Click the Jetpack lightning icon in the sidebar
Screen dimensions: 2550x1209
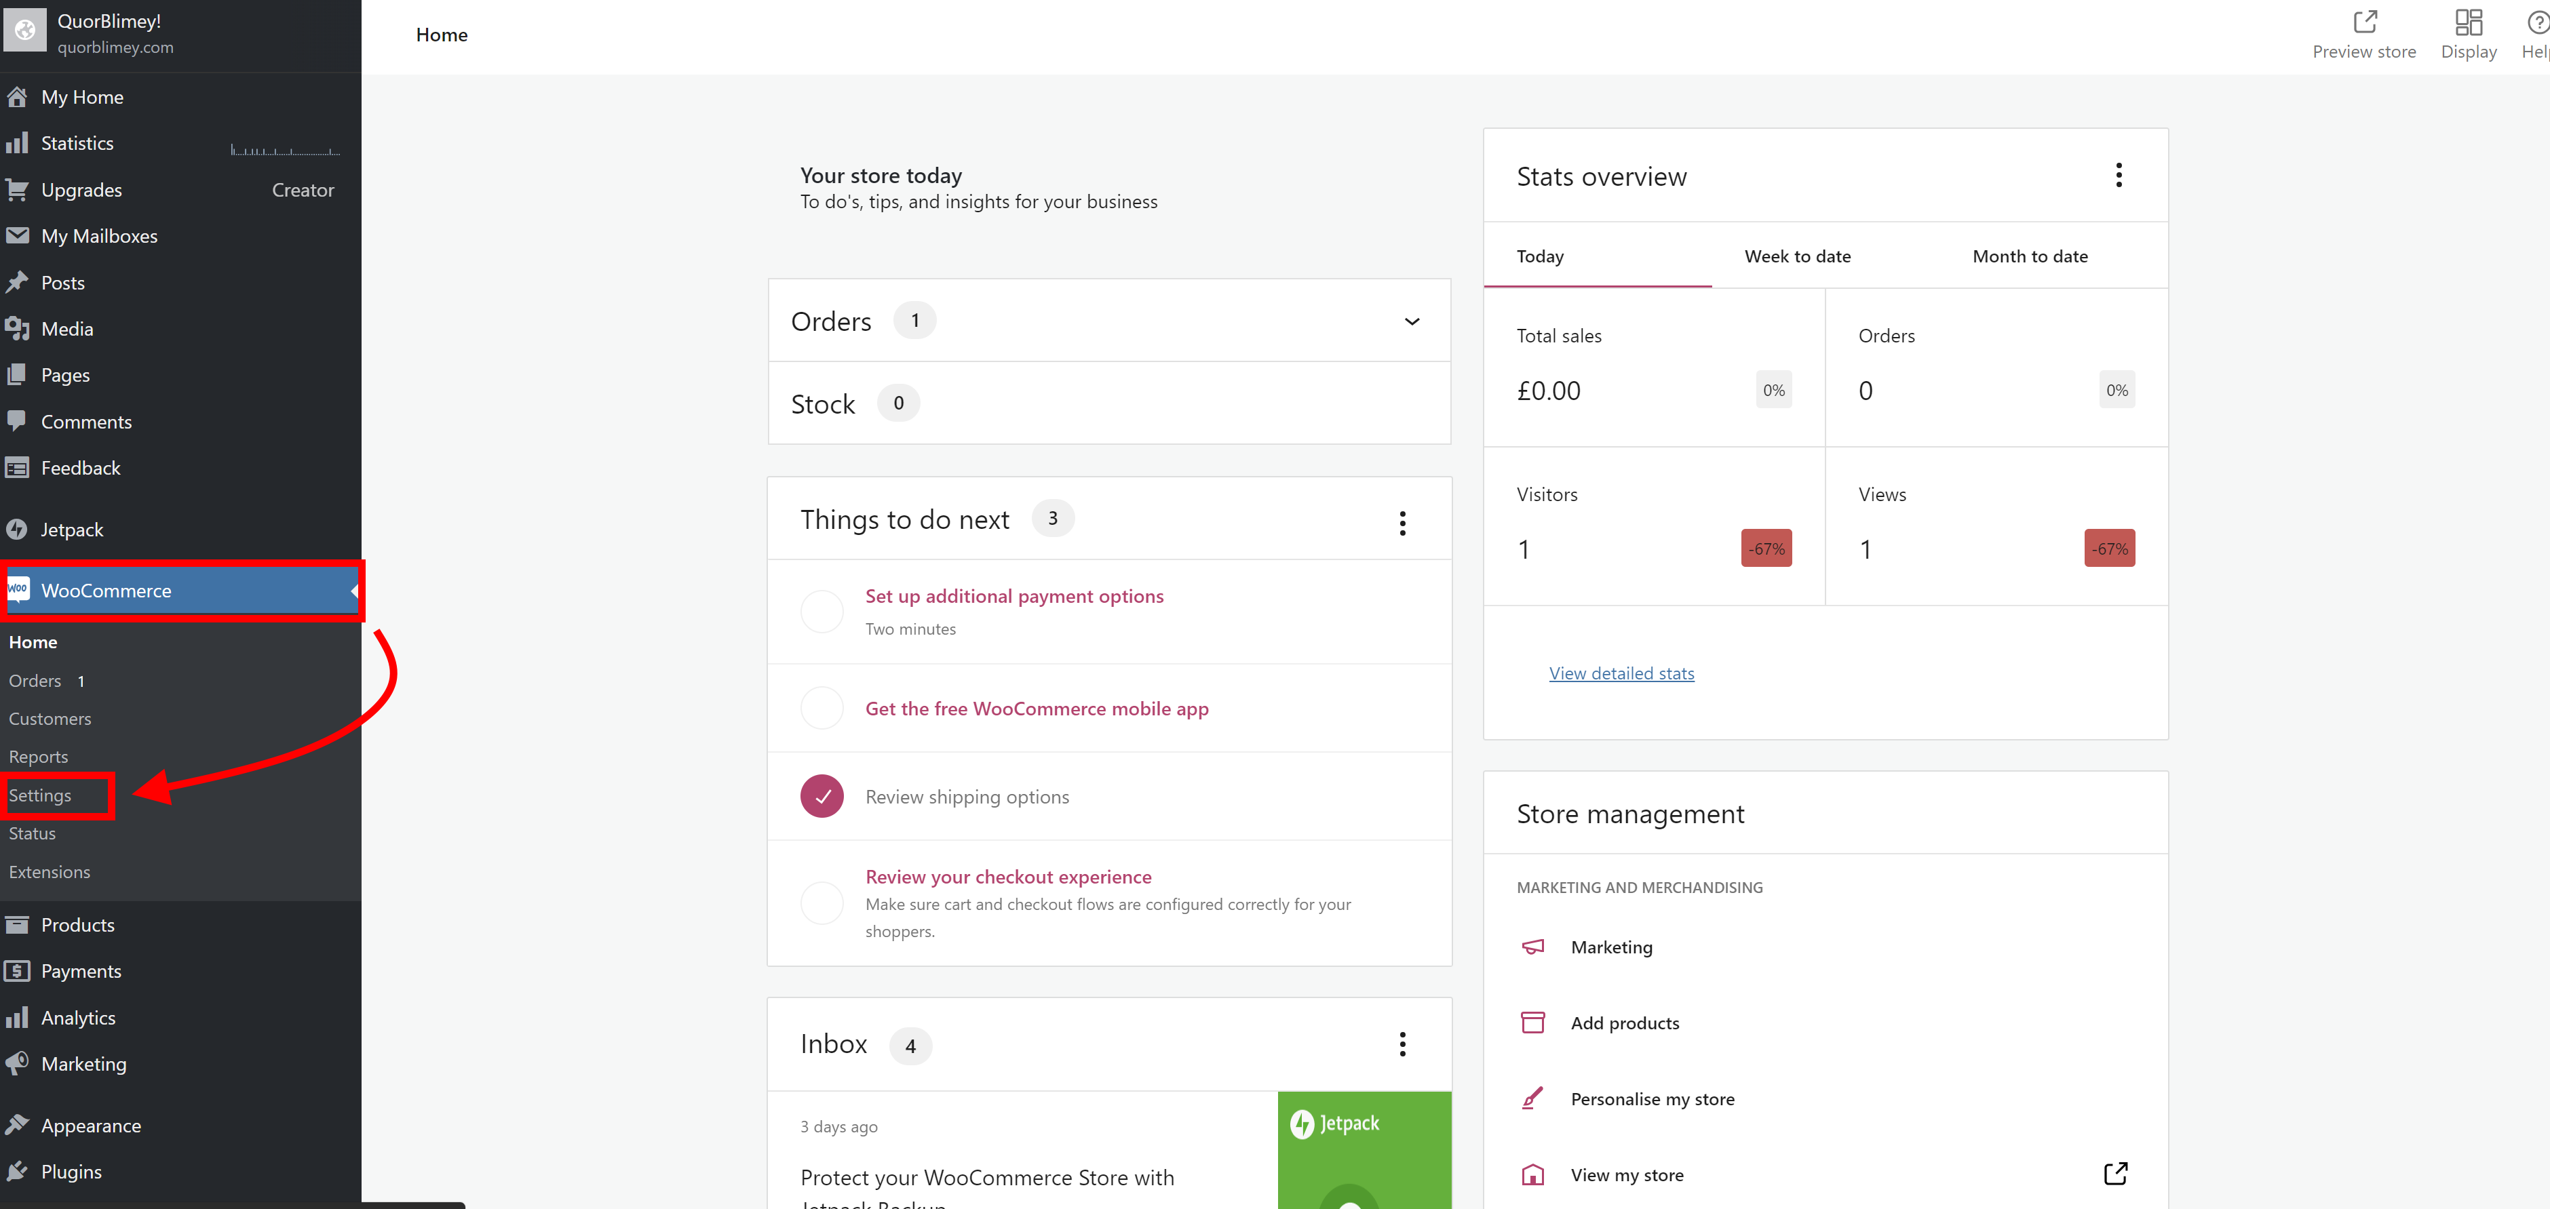coord(17,530)
